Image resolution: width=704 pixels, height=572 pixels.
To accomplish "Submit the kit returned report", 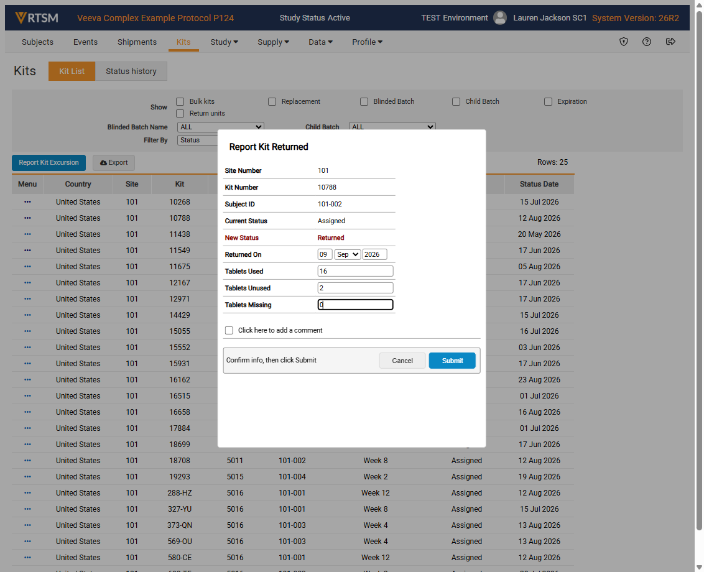I will click(x=452, y=361).
